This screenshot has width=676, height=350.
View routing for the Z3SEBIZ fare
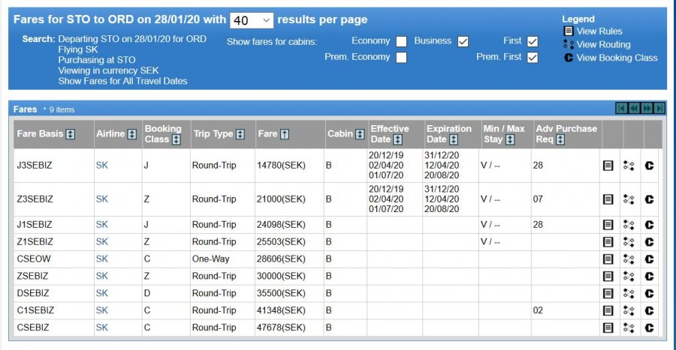629,199
